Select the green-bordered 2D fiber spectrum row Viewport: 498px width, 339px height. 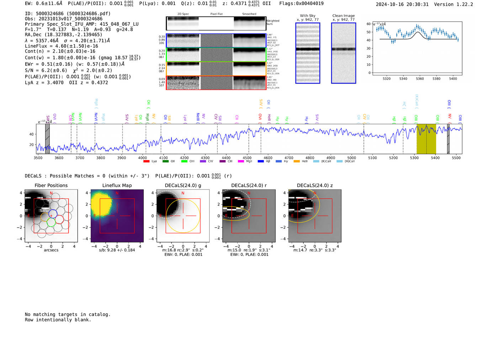(216, 54)
